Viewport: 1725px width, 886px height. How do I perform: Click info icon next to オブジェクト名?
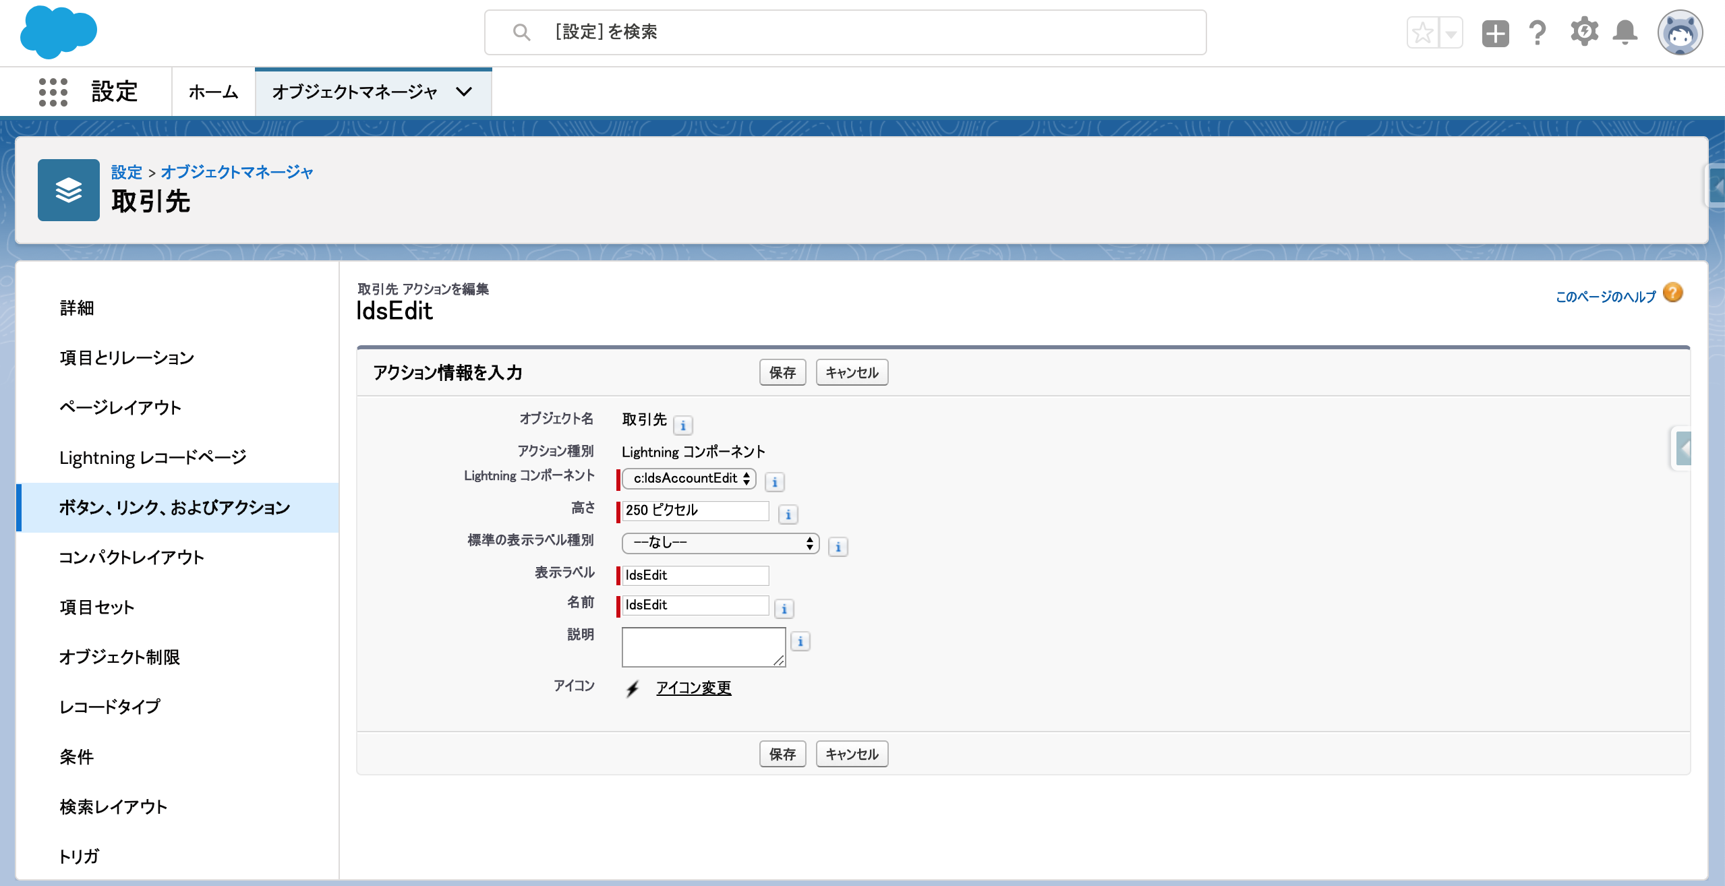(683, 425)
